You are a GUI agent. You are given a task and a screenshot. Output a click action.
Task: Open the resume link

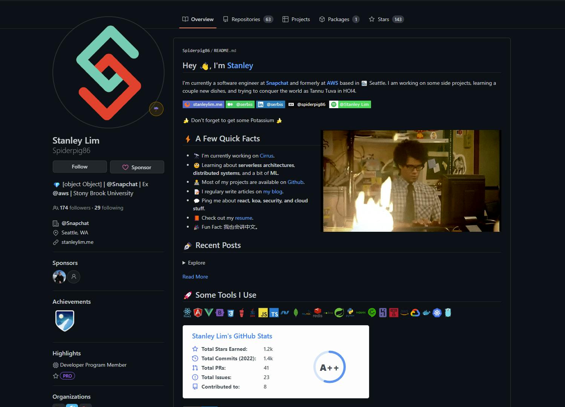[x=243, y=218]
